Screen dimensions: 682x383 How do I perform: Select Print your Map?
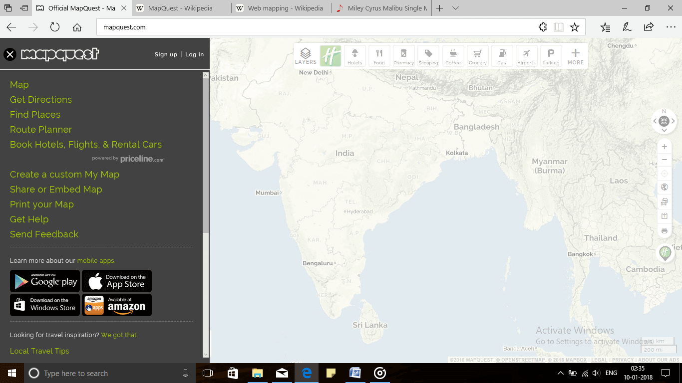(42, 204)
